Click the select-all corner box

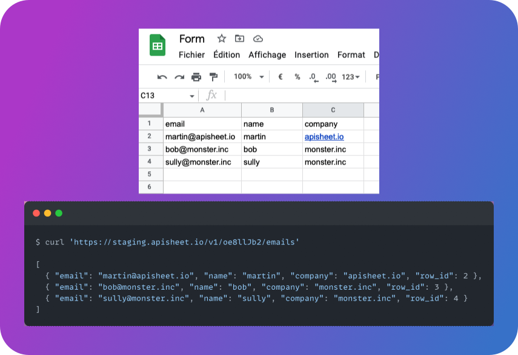tap(151, 110)
